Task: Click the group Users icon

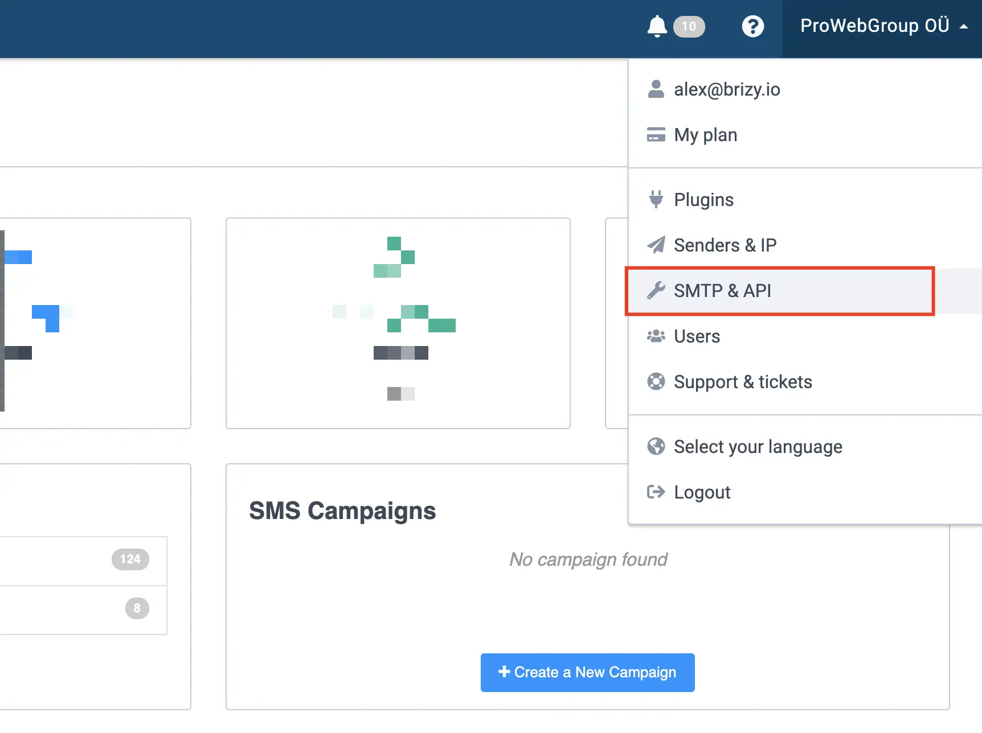Action: pyautogui.click(x=656, y=336)
